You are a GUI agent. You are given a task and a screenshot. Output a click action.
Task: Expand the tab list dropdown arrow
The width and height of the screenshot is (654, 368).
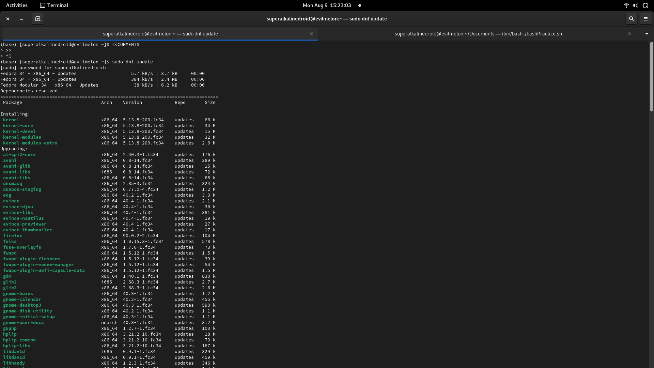[647, 34]
